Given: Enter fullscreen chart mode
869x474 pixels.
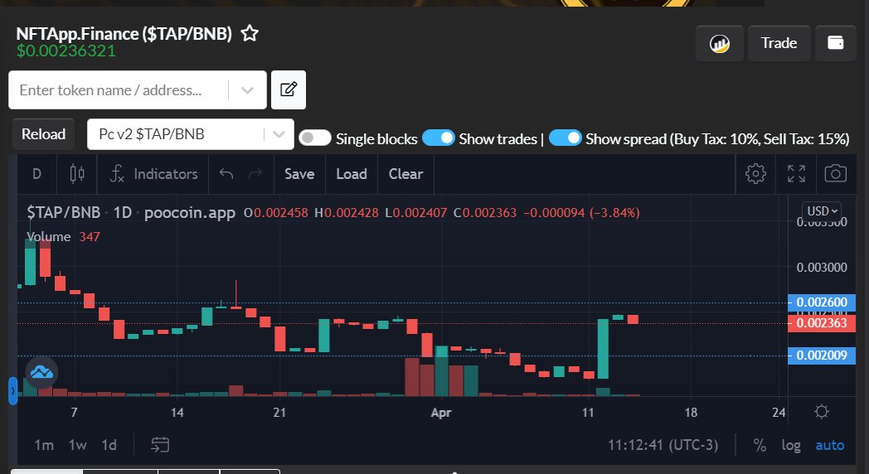Looking at the screenshot, I should pos(796,174).
